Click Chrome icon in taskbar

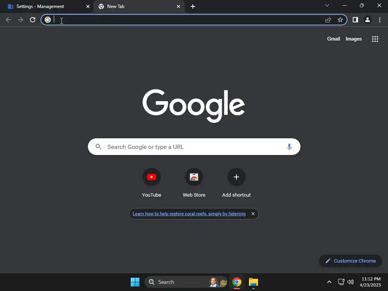coord(237,282)
